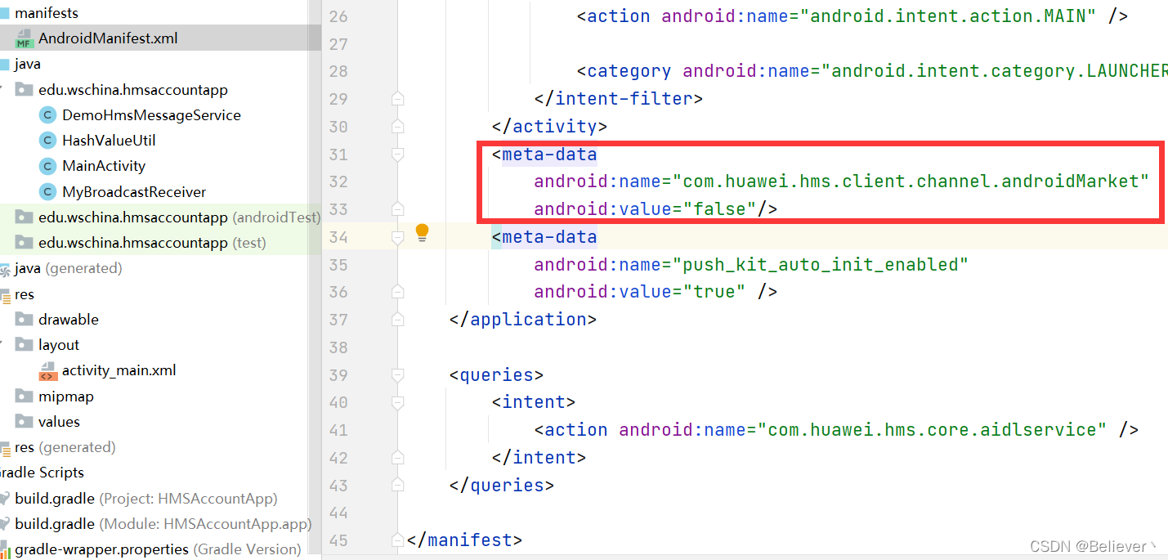
Task: Click "com.huawei.hms.client.channel.androidMarket" value
Action: [x=911, y=181]
